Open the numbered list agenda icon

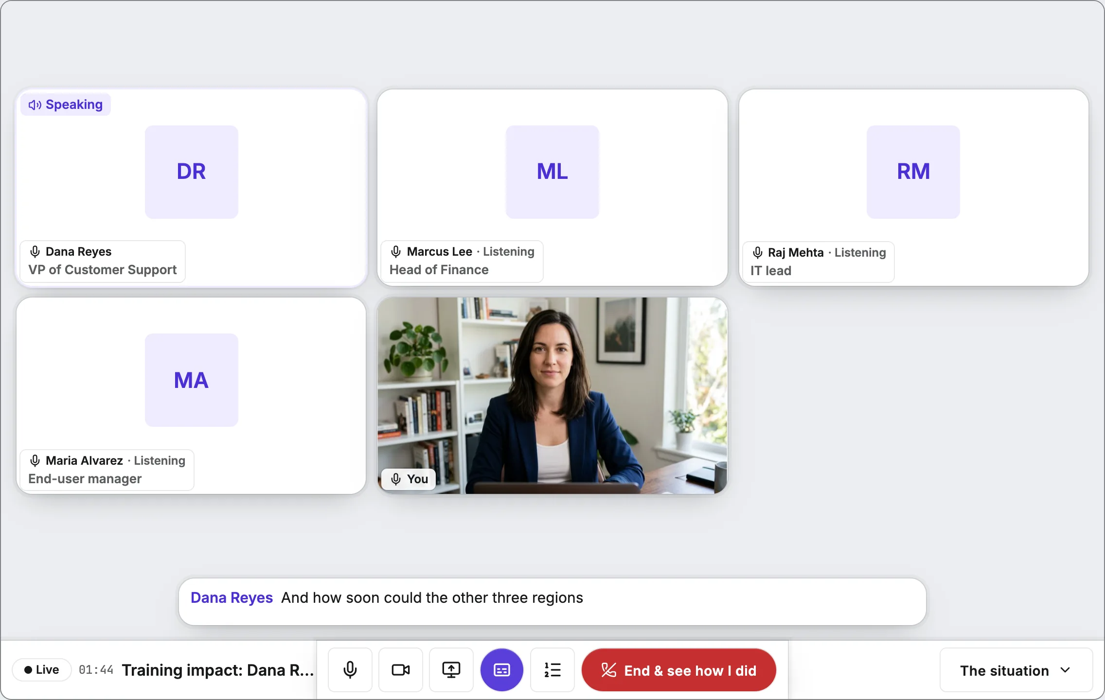coord(552,670)
